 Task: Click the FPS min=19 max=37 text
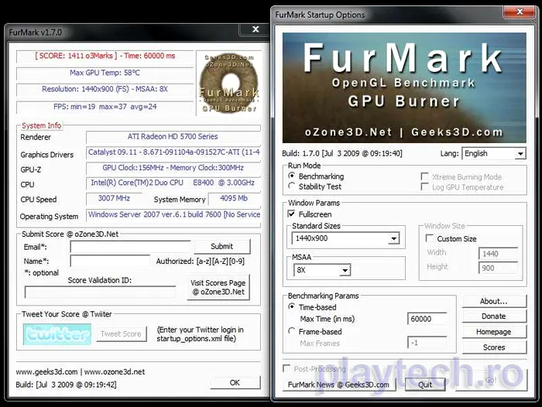pos(105,107)
